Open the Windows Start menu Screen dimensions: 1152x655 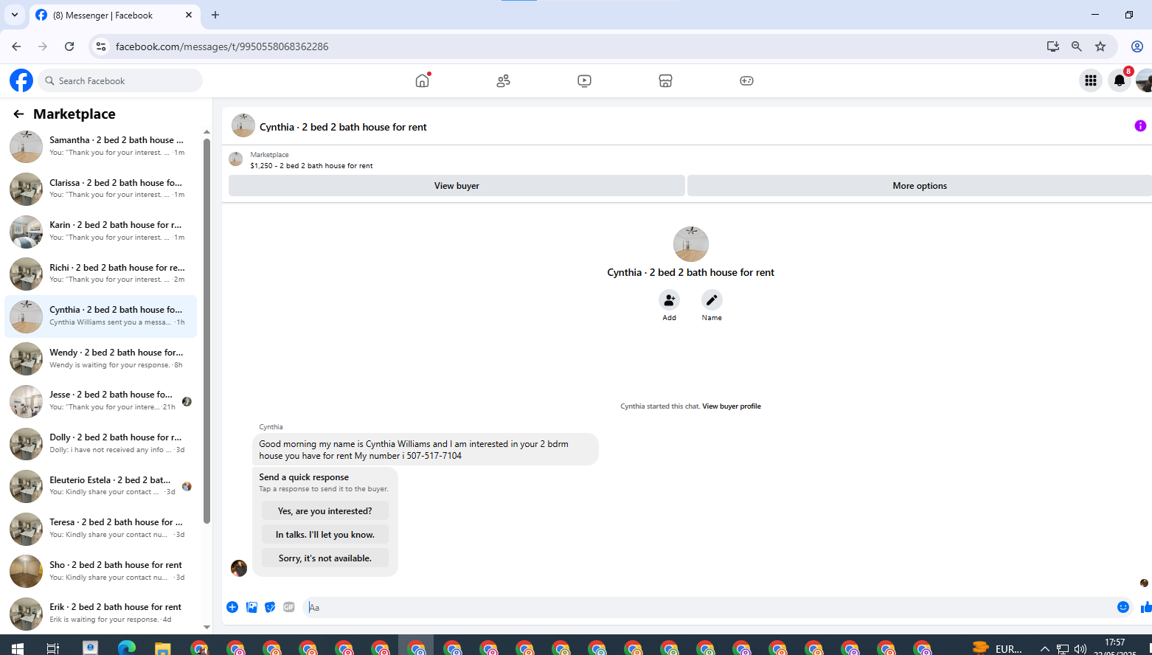(17, 648)
